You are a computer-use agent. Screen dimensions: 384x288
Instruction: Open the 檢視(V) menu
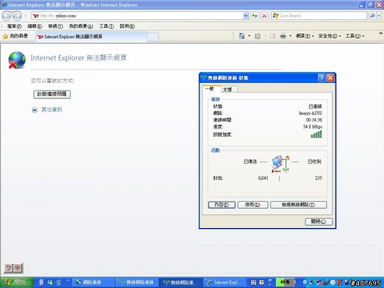click(56, 26)
